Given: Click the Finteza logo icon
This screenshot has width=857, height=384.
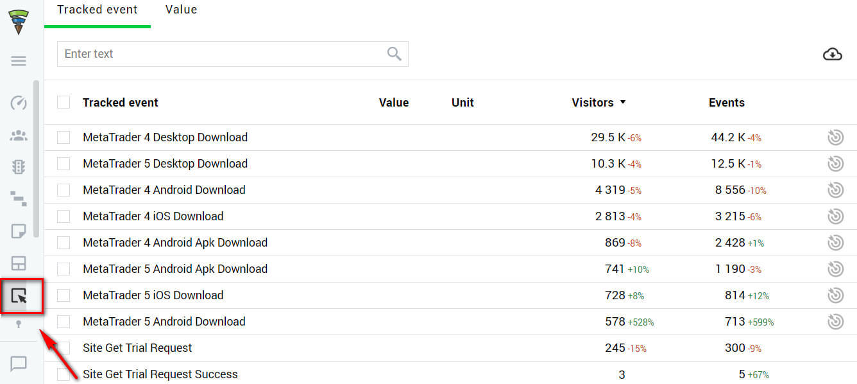Looking at the screenshot, I should point(19,21).
